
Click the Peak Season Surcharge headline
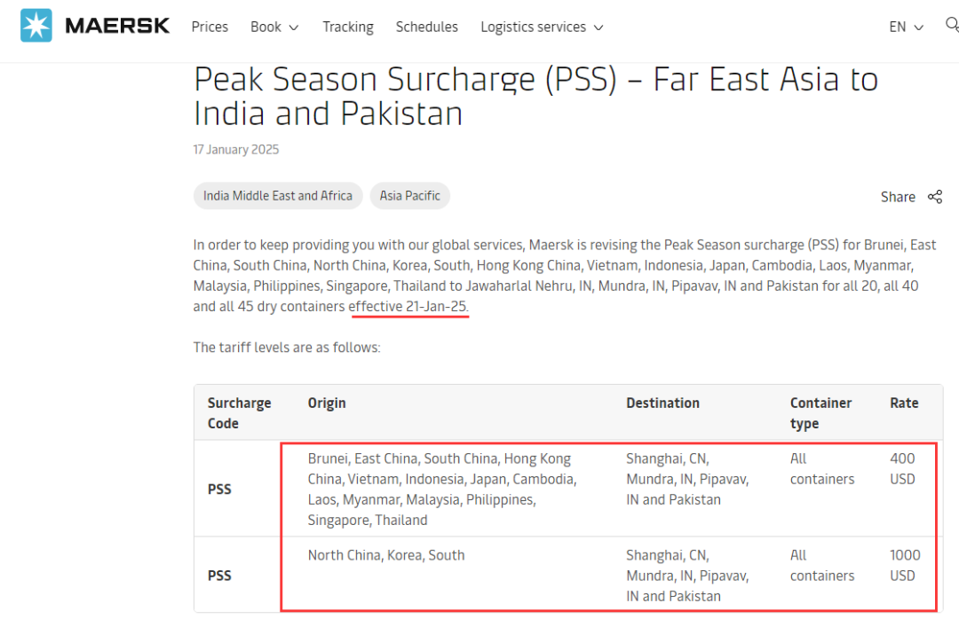click(535, 96)
